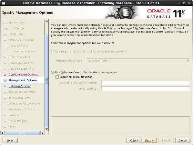Close the installer window
193x145 pixels.
(x=189, y=3)
